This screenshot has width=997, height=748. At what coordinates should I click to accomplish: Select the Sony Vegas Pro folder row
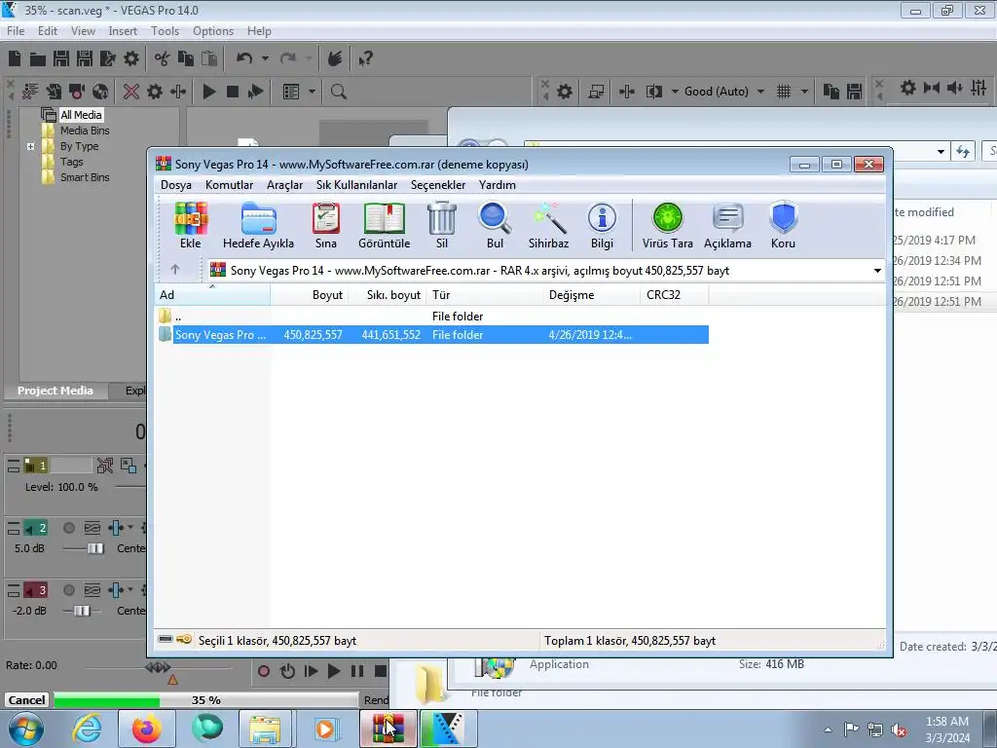pos(433,335)
